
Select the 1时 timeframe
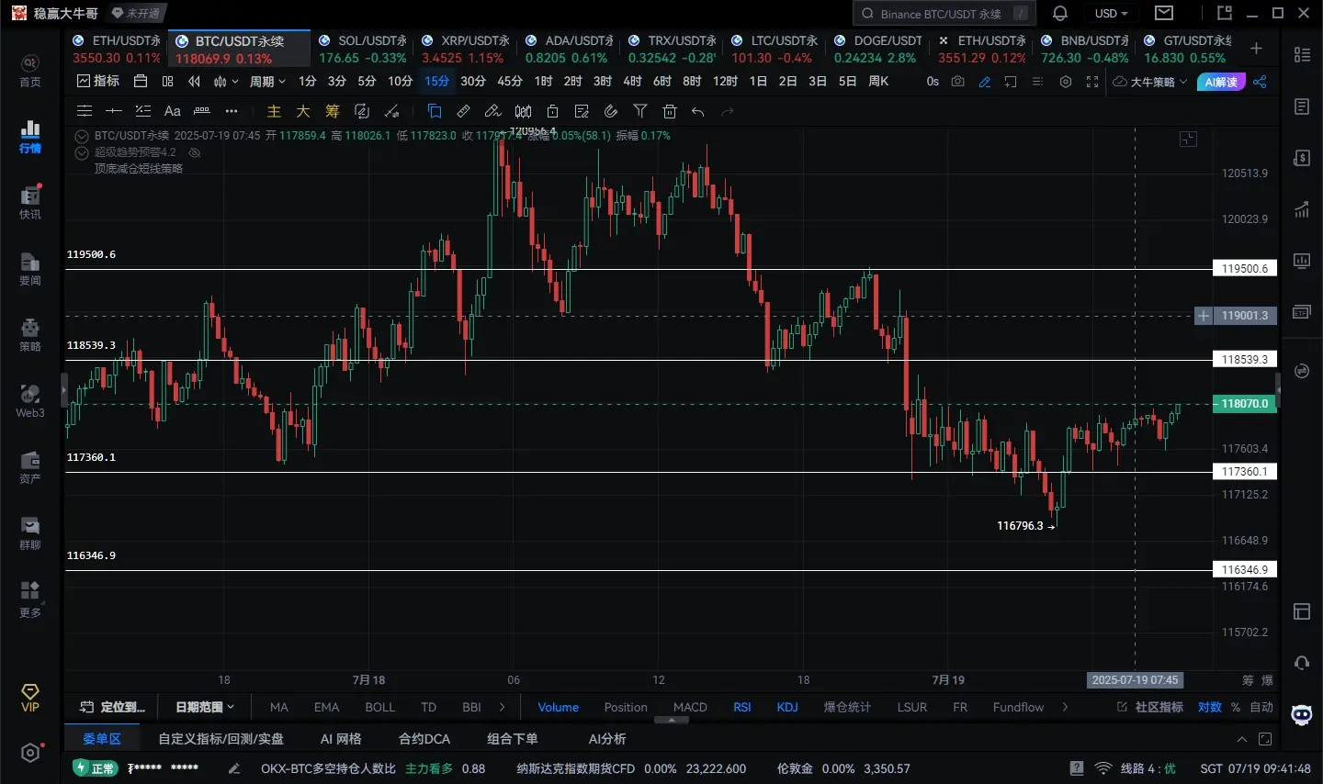(544, 82)
